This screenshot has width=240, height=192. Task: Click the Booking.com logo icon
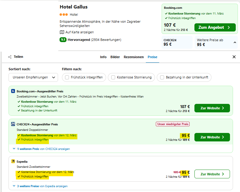[x=13, y=91]
